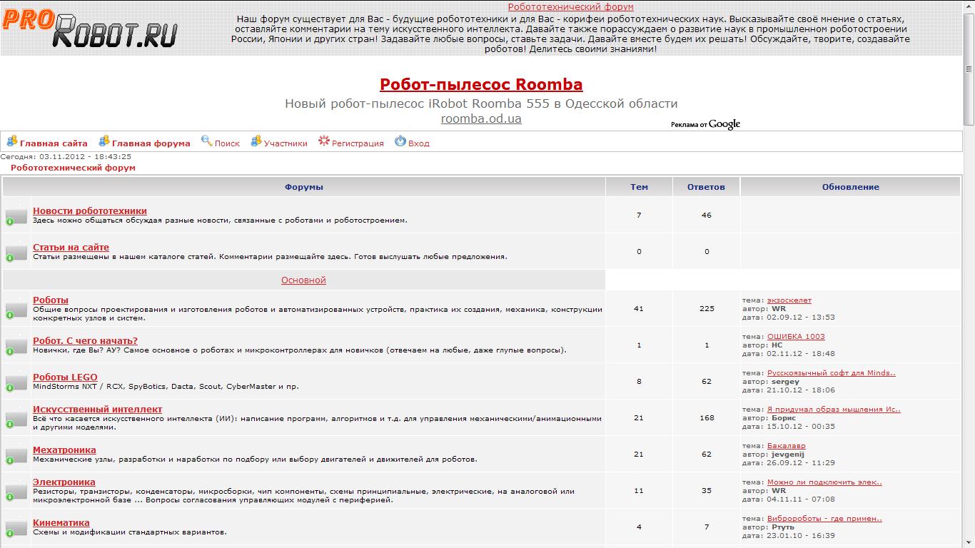
Task: Open the Поиск search page
Action: pyautogui.click(x=227, y=143)
